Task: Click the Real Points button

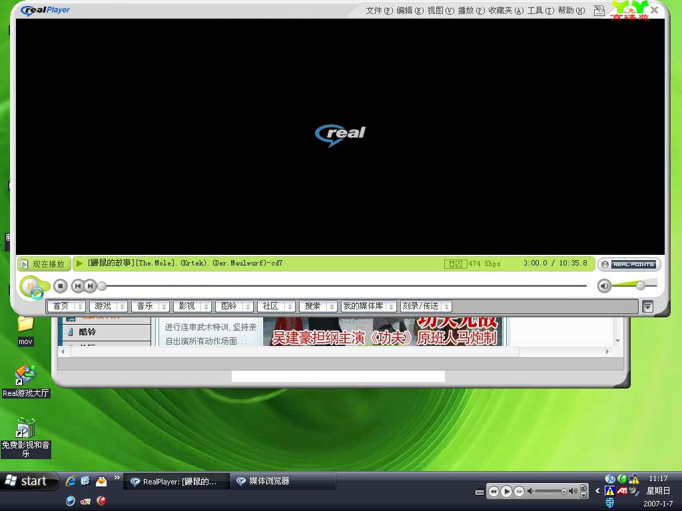Action: pos(629,264)
